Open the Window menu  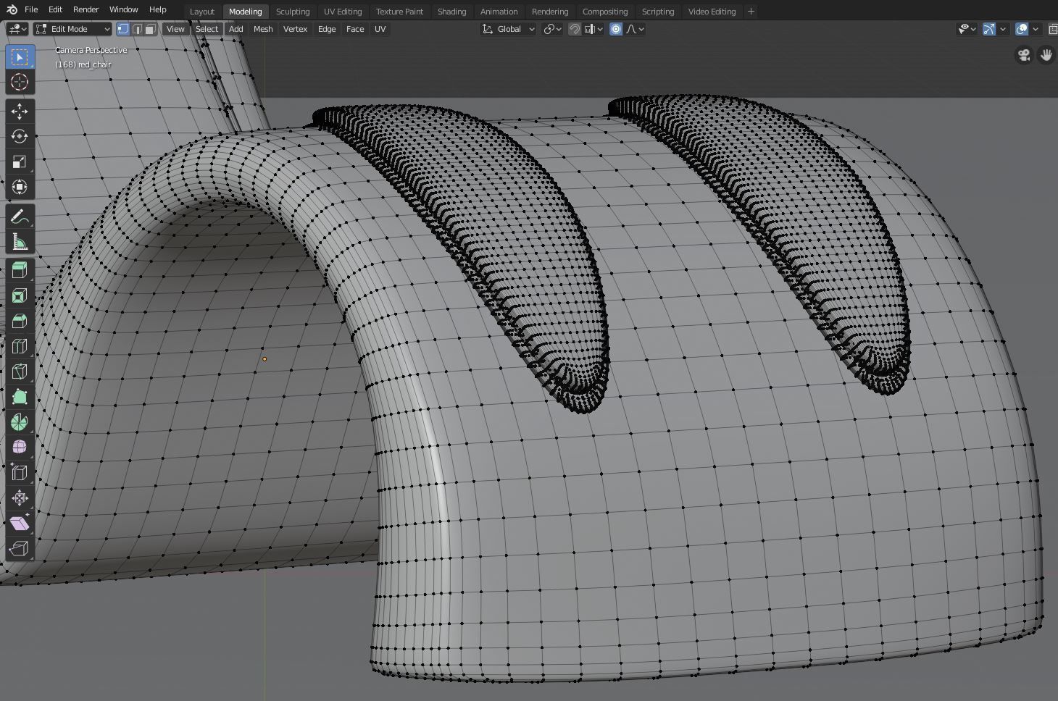pos(123,9)
